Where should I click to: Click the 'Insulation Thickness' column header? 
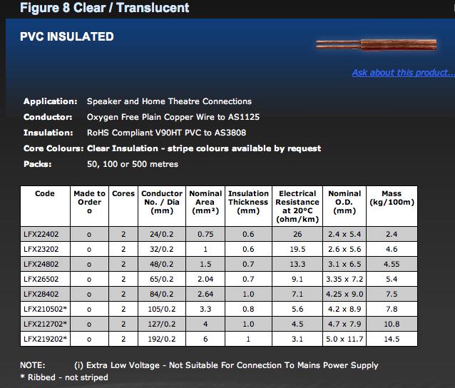(248, 202)
